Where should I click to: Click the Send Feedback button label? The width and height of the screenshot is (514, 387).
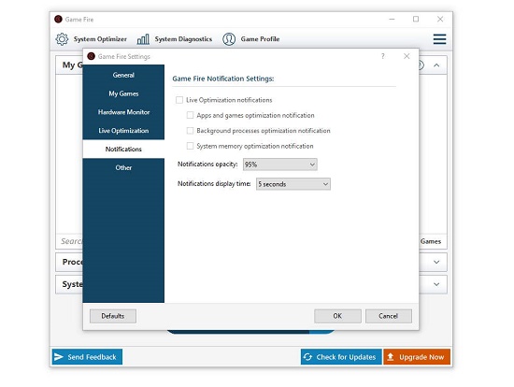[92, 357]
